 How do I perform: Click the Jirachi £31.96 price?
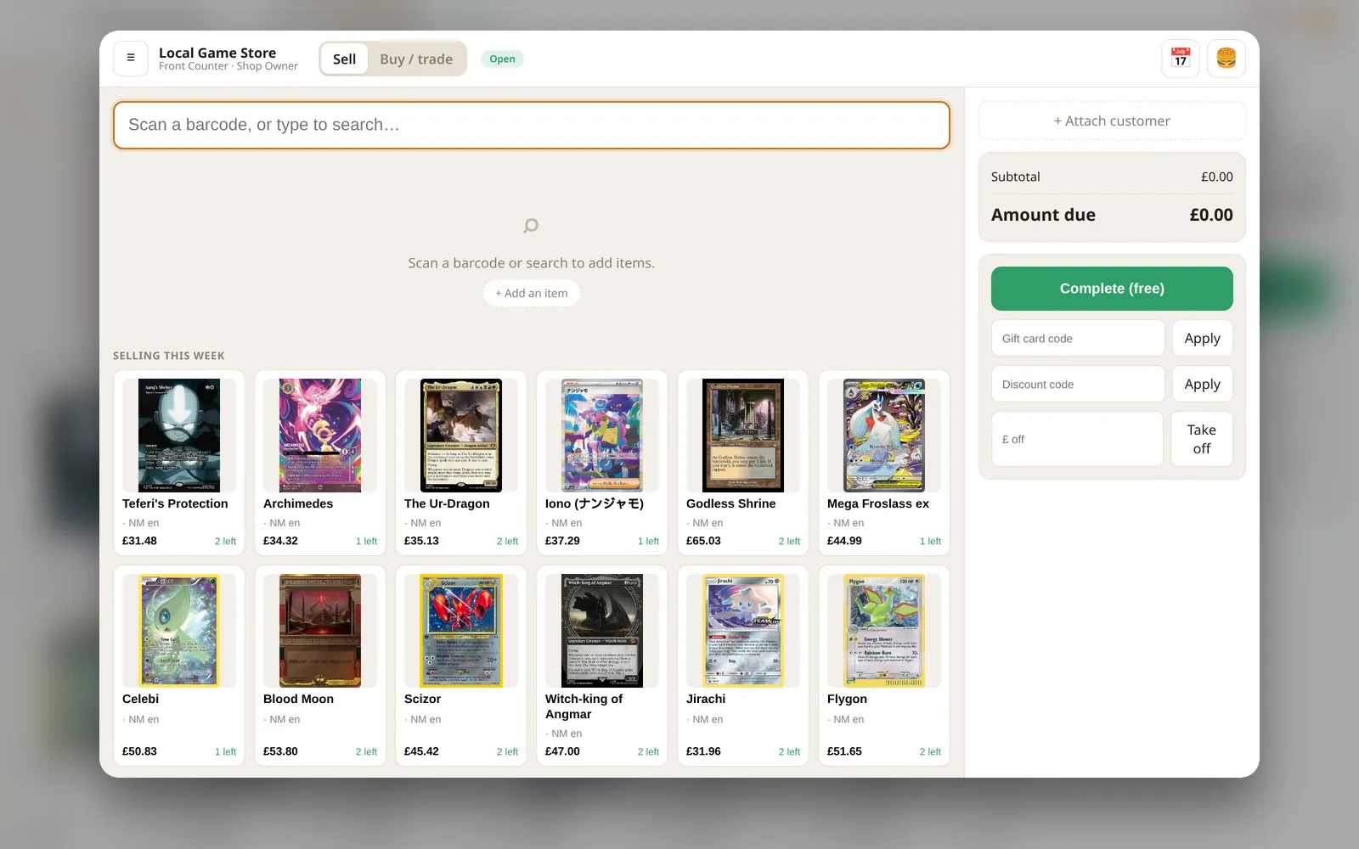[x=703, y=751]
